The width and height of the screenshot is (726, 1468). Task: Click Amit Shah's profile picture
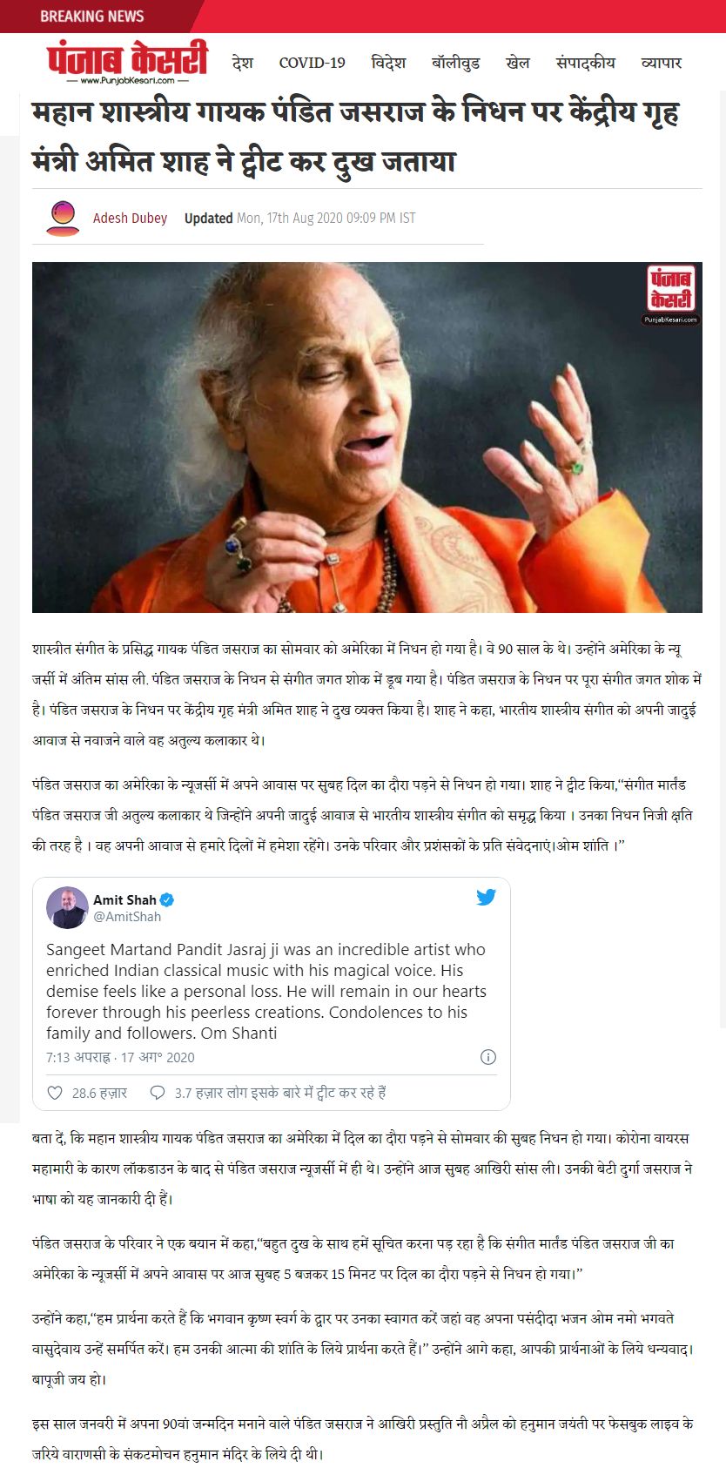point(67,908)
